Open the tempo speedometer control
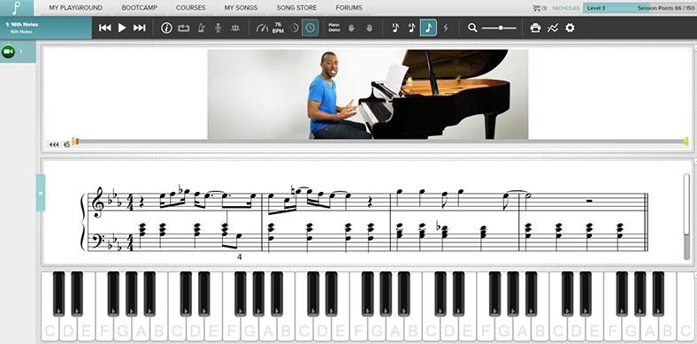Viewport: 697px width, 344px height. tap(263, 28)
